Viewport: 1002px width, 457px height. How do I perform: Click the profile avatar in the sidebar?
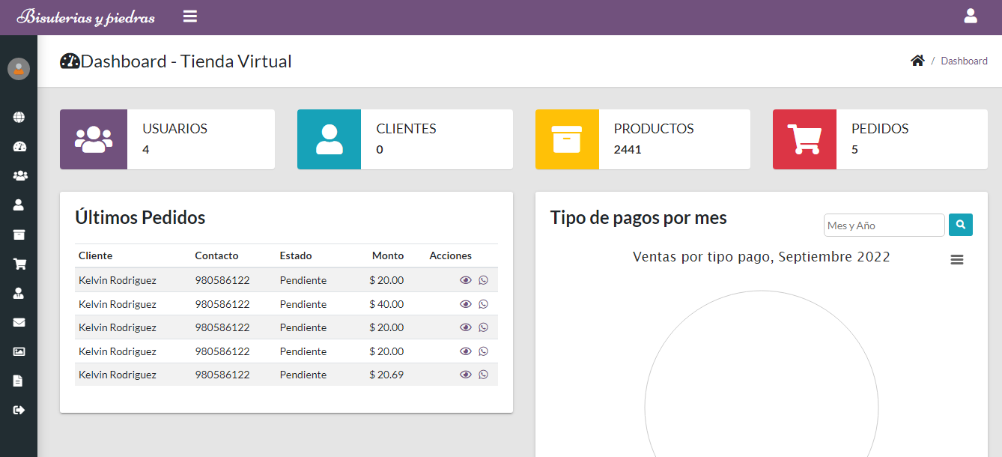(x=19, y=69)
